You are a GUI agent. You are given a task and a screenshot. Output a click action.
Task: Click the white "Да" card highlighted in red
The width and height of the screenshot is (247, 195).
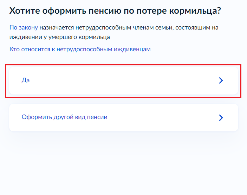pyautogui.click(x=123, y=80)
